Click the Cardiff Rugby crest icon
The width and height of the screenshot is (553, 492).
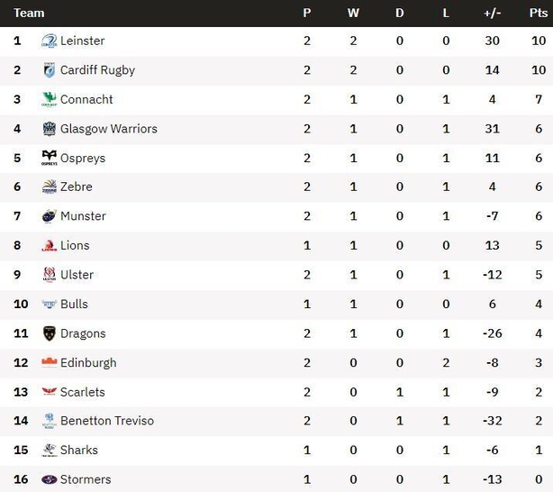pyautogui.click(x=49, y=70)
